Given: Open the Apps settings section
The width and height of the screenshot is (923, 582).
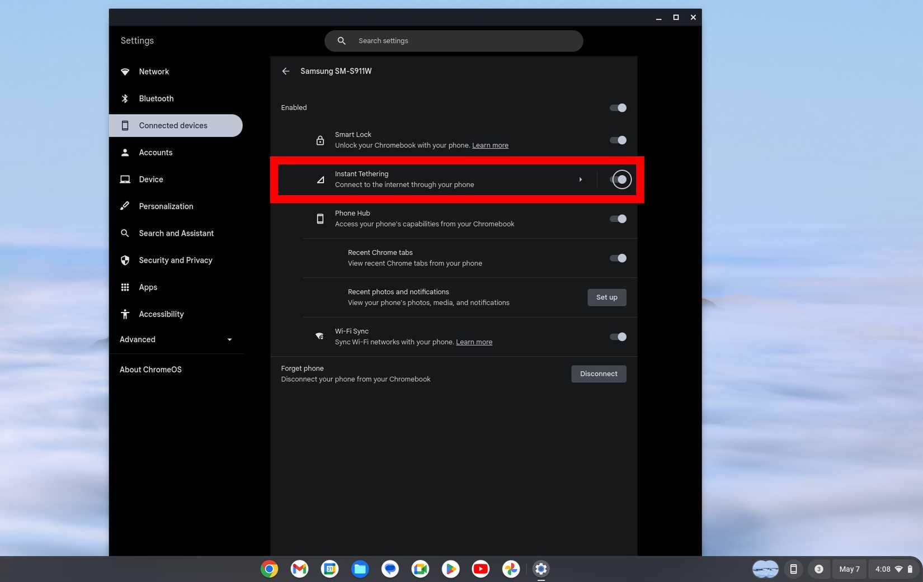Looking at the screenshot, I should point(148,287).
